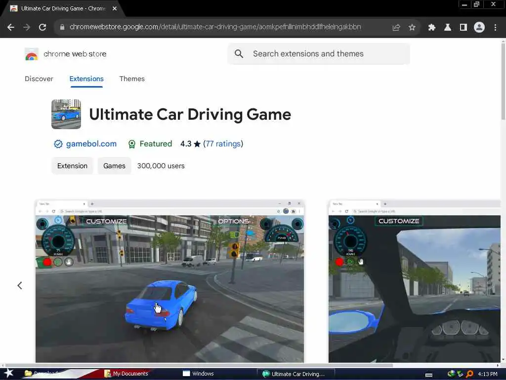Share this page via share icon

pyautogui.click(x=396, y=28)
